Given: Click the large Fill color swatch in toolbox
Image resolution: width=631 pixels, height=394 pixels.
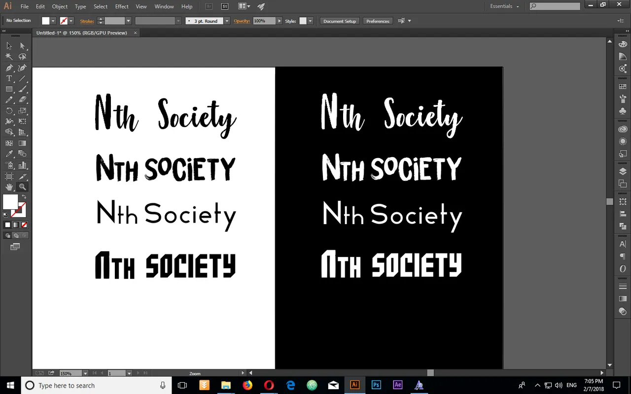Looking at the screenshot, I should (x=10, y=202).
